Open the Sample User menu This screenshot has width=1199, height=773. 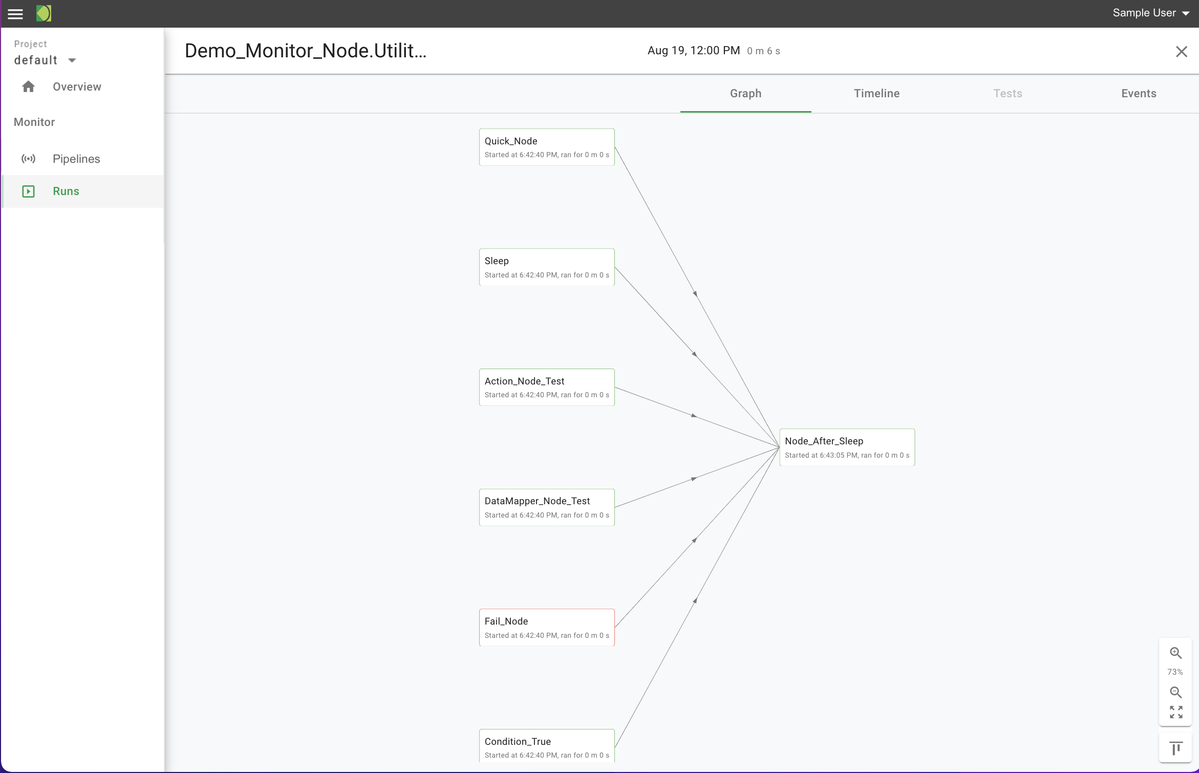[x=1150, y=13]
